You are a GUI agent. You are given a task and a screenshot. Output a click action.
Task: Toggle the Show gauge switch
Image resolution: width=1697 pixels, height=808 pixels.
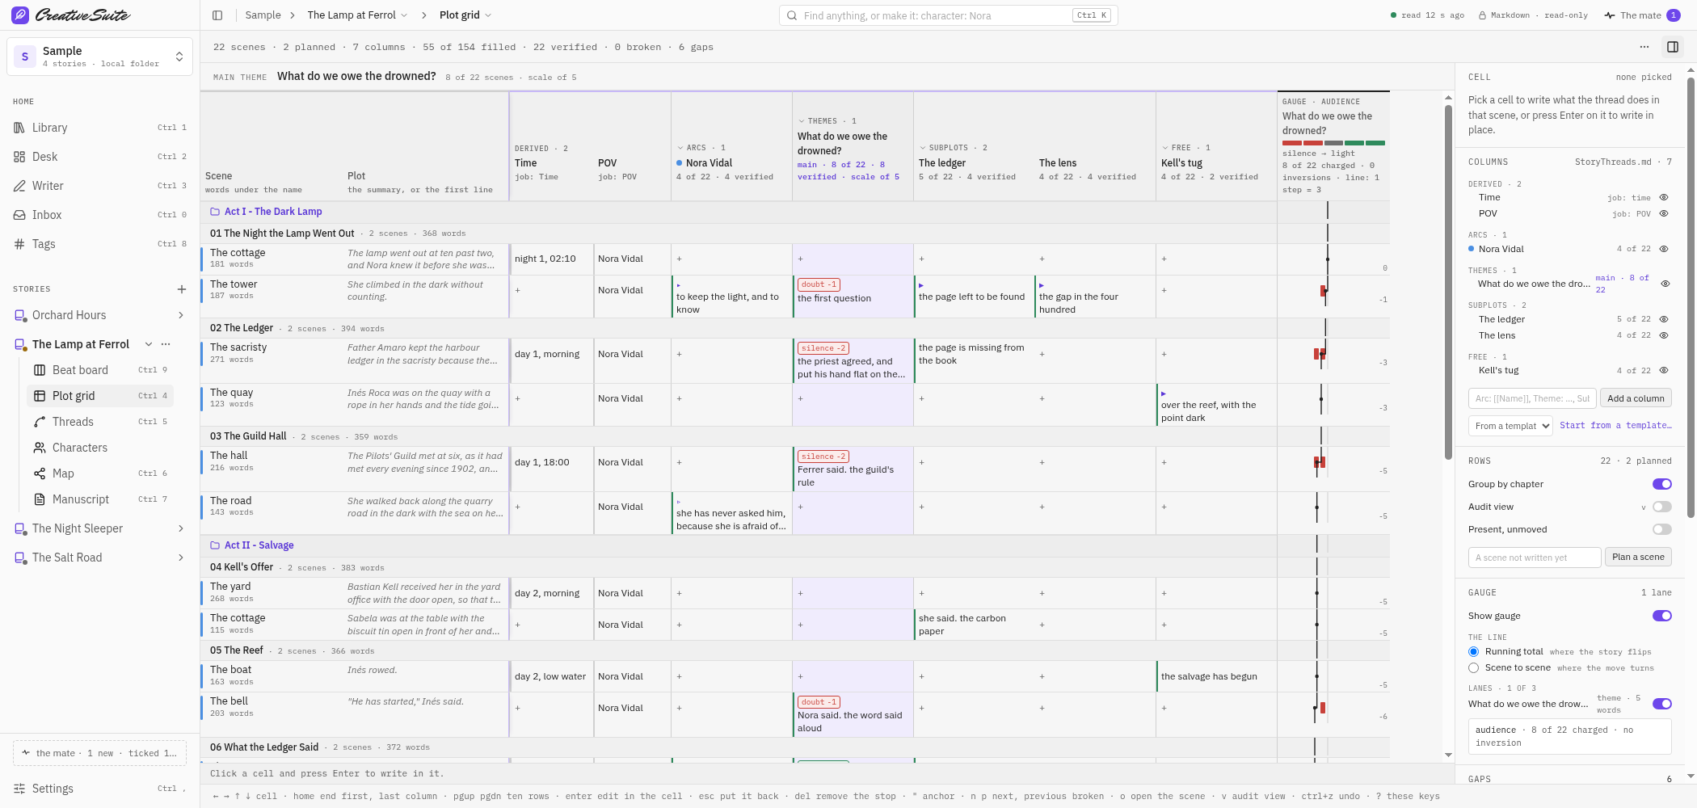(1661, 616)
